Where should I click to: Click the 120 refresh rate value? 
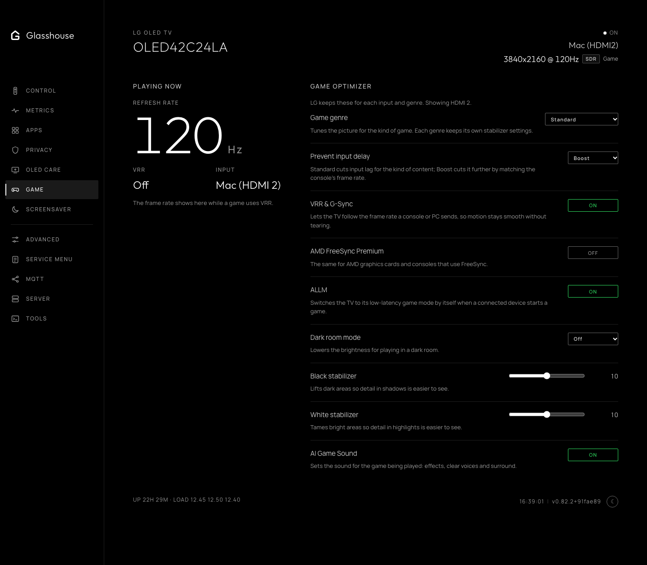(x=179, y=135)
